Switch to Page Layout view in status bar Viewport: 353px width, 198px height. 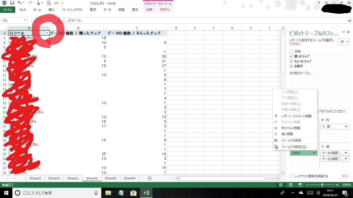tap(290, 185)
